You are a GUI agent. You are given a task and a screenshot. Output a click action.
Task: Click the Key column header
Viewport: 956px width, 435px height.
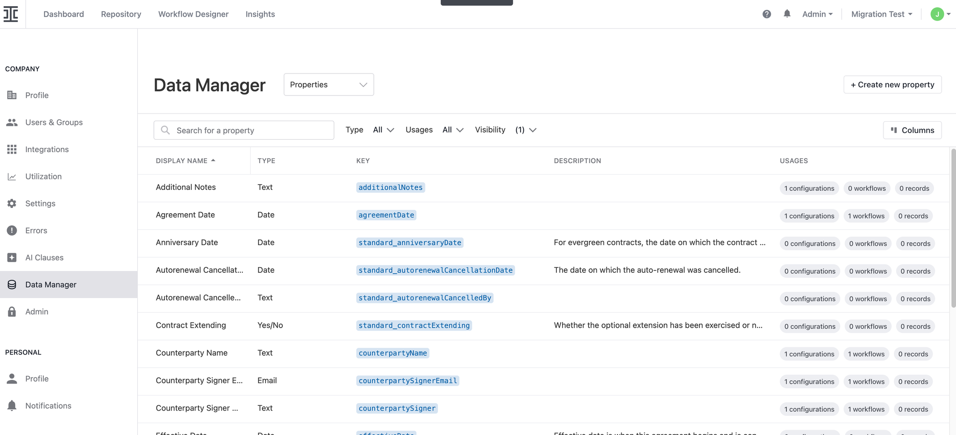coord(363,161)
